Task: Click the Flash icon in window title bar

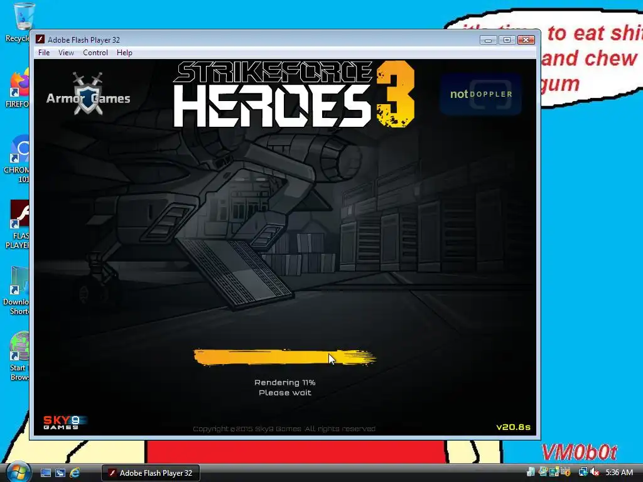Action: [40, 40]
